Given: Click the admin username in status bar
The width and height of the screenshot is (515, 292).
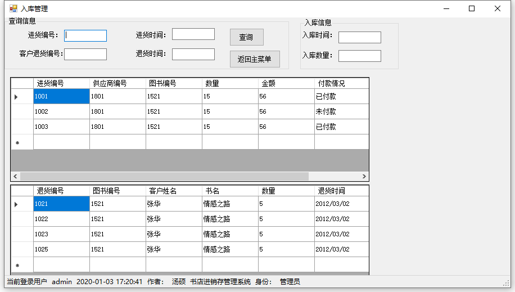Looking at the screenshot, I should pyautogui.click(x=62, y=282).
